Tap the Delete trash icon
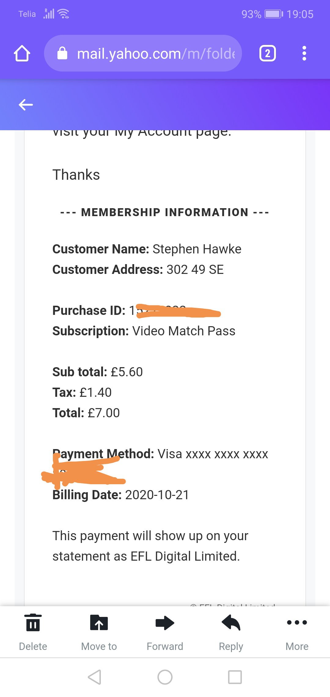 tap(33, 622)
